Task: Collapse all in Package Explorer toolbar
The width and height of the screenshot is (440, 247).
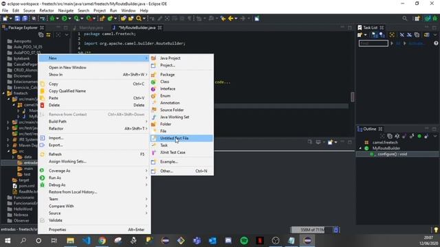Action: (41, 35)
